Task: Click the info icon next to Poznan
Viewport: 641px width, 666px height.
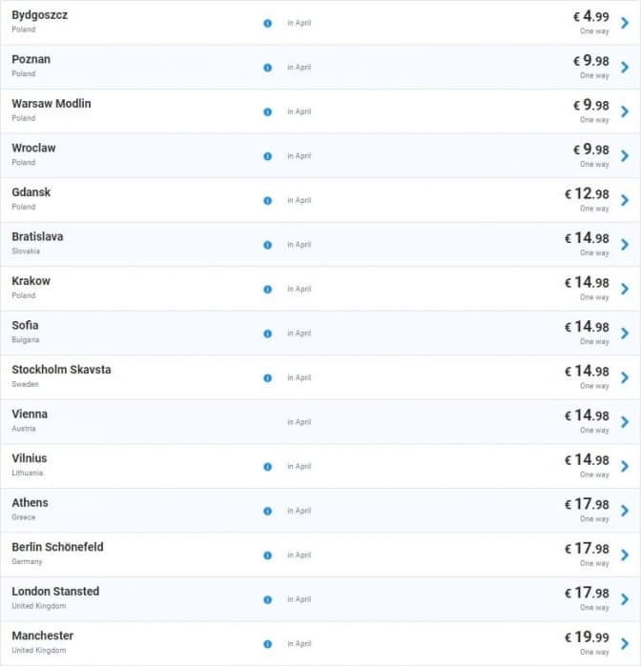Action: (x=267, y=68)
